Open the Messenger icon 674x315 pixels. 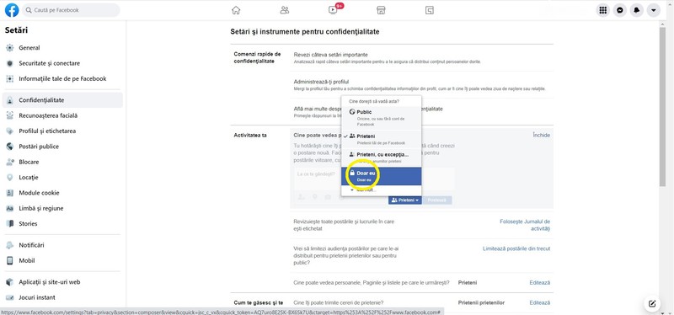coord(620,10)
